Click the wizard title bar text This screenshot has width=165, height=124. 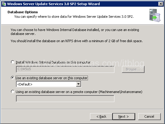coord(53,4)
